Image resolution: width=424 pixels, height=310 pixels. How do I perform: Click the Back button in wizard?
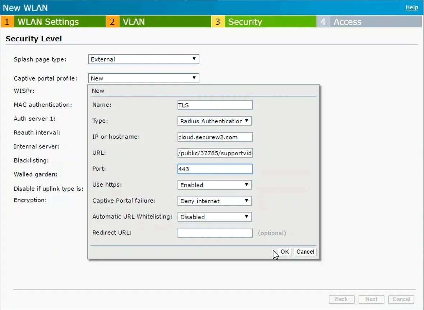click(341, 299)
